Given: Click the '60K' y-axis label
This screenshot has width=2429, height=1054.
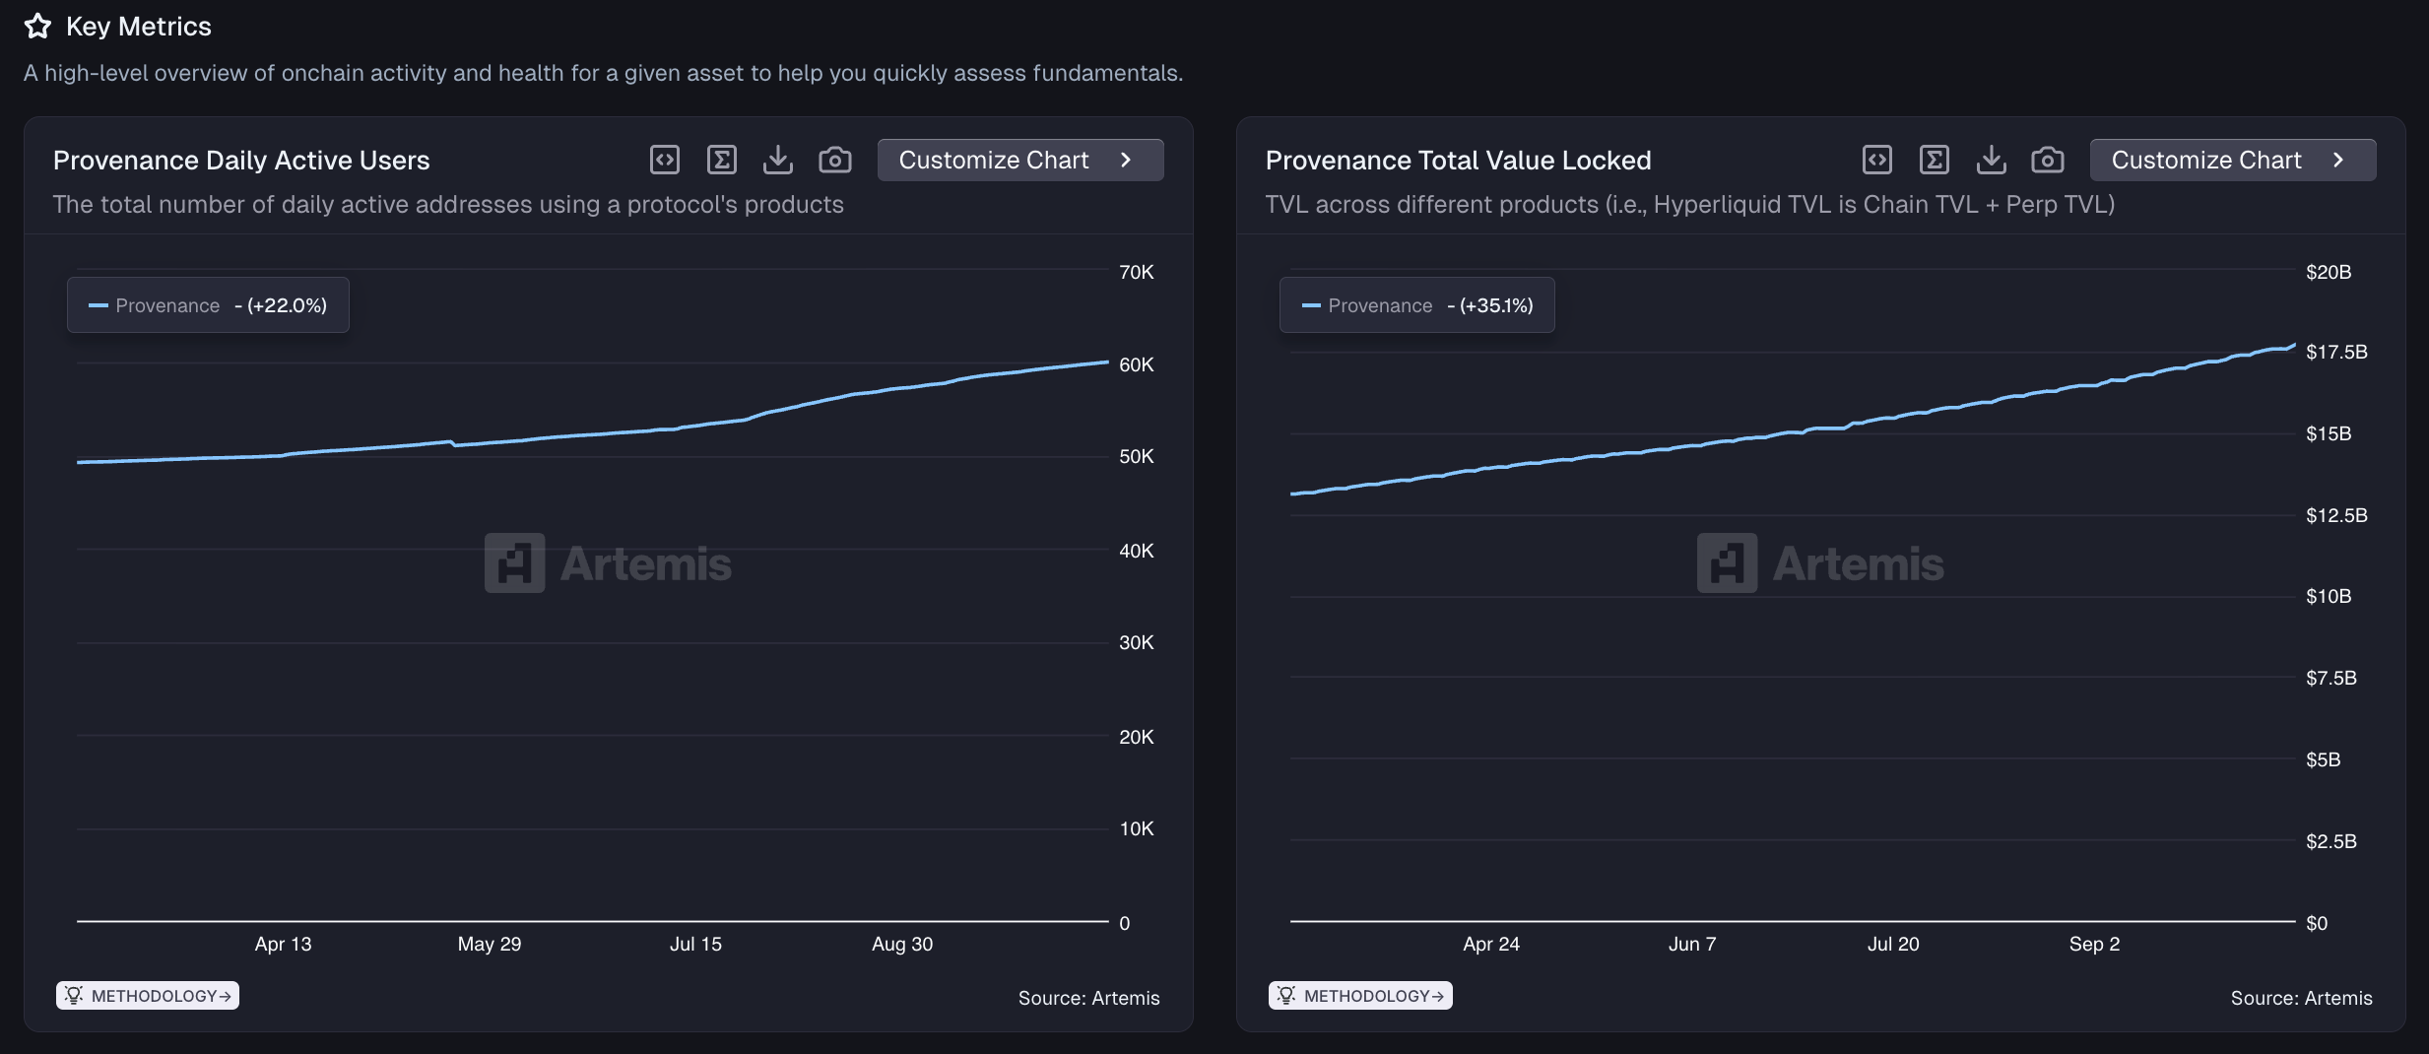Looking at the screenshot, I should tap(1137, 364).
